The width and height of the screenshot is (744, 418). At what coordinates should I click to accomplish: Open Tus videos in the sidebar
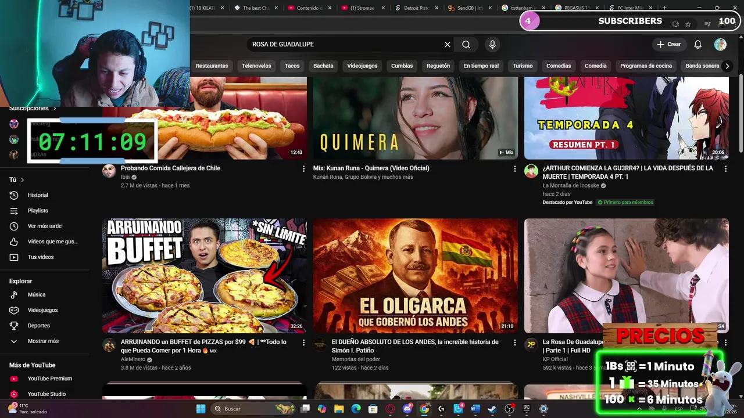[x=41, y=257]
